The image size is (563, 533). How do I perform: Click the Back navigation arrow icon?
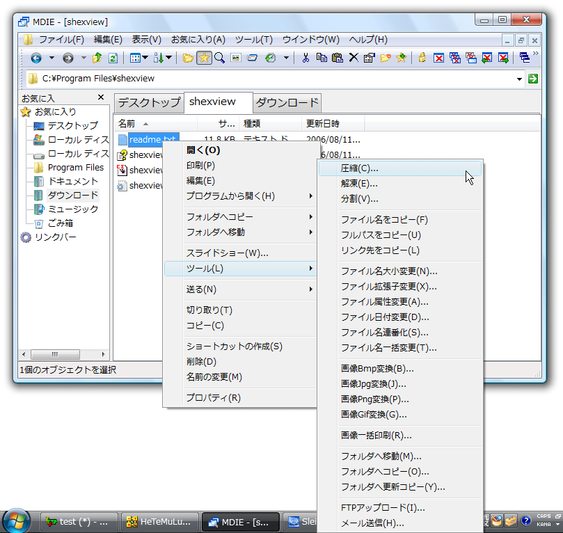pyautogui.click(x=36, y=58)
